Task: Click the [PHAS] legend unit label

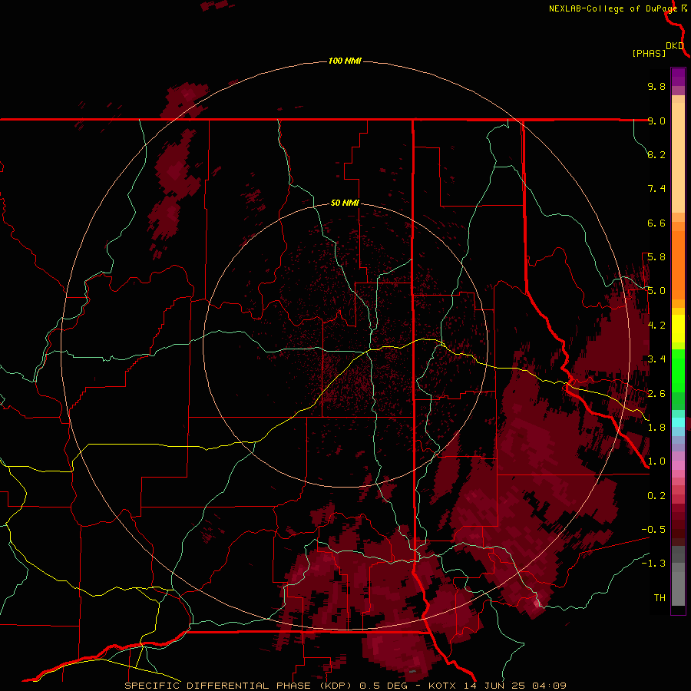Action: 649,53
